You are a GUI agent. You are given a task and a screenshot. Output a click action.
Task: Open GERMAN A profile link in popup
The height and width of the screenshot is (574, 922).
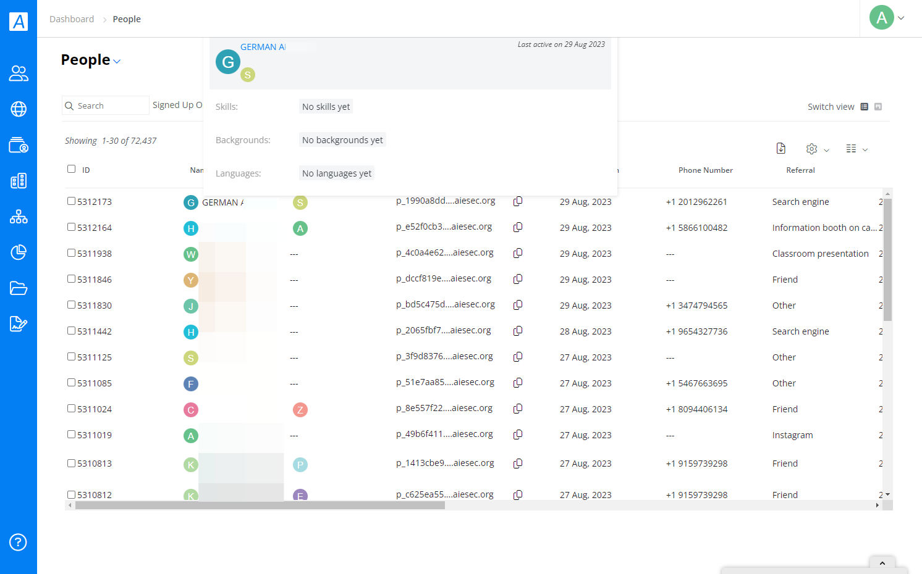[x=263, y=47]
